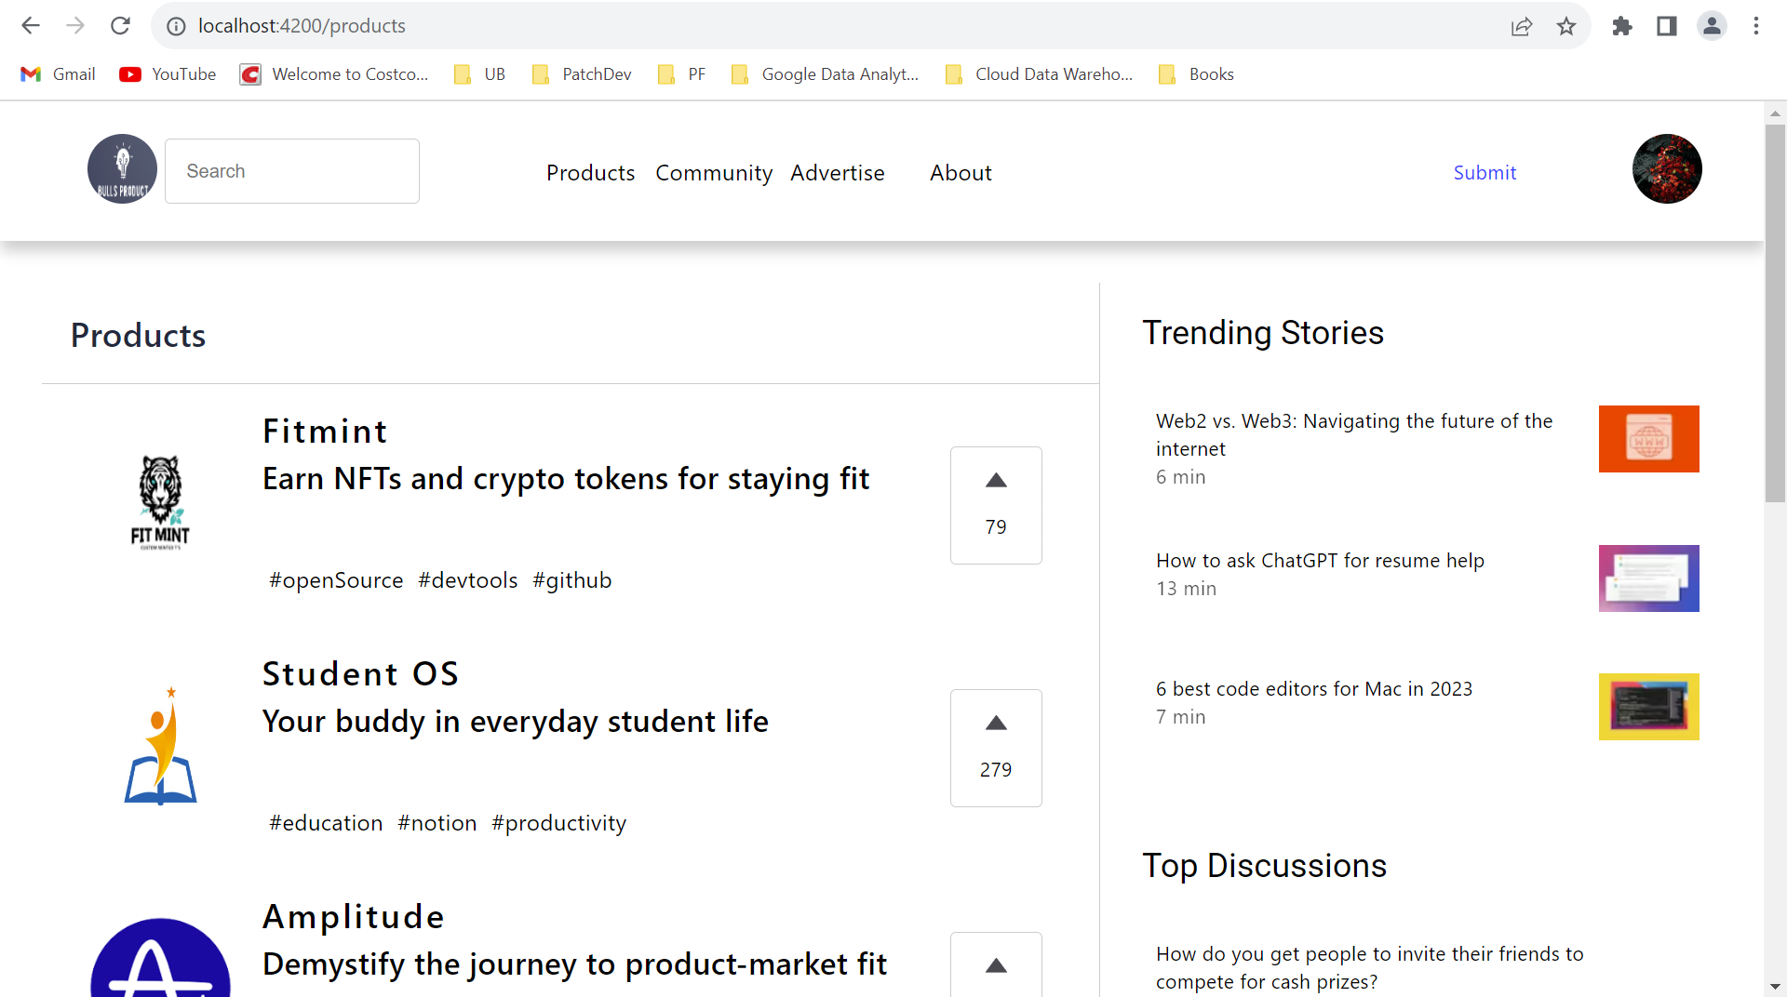
Task: Open YouTube from the bookmarks bar
Action: coord(168,73)
